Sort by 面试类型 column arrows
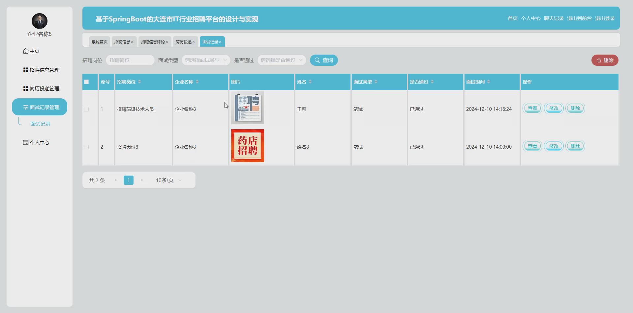 point(376,82)
